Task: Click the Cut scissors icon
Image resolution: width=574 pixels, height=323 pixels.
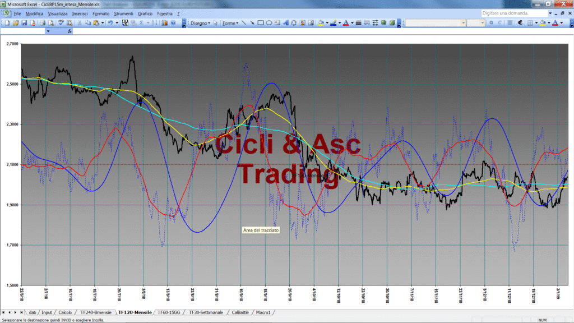Action: click(x=79, y=22)
